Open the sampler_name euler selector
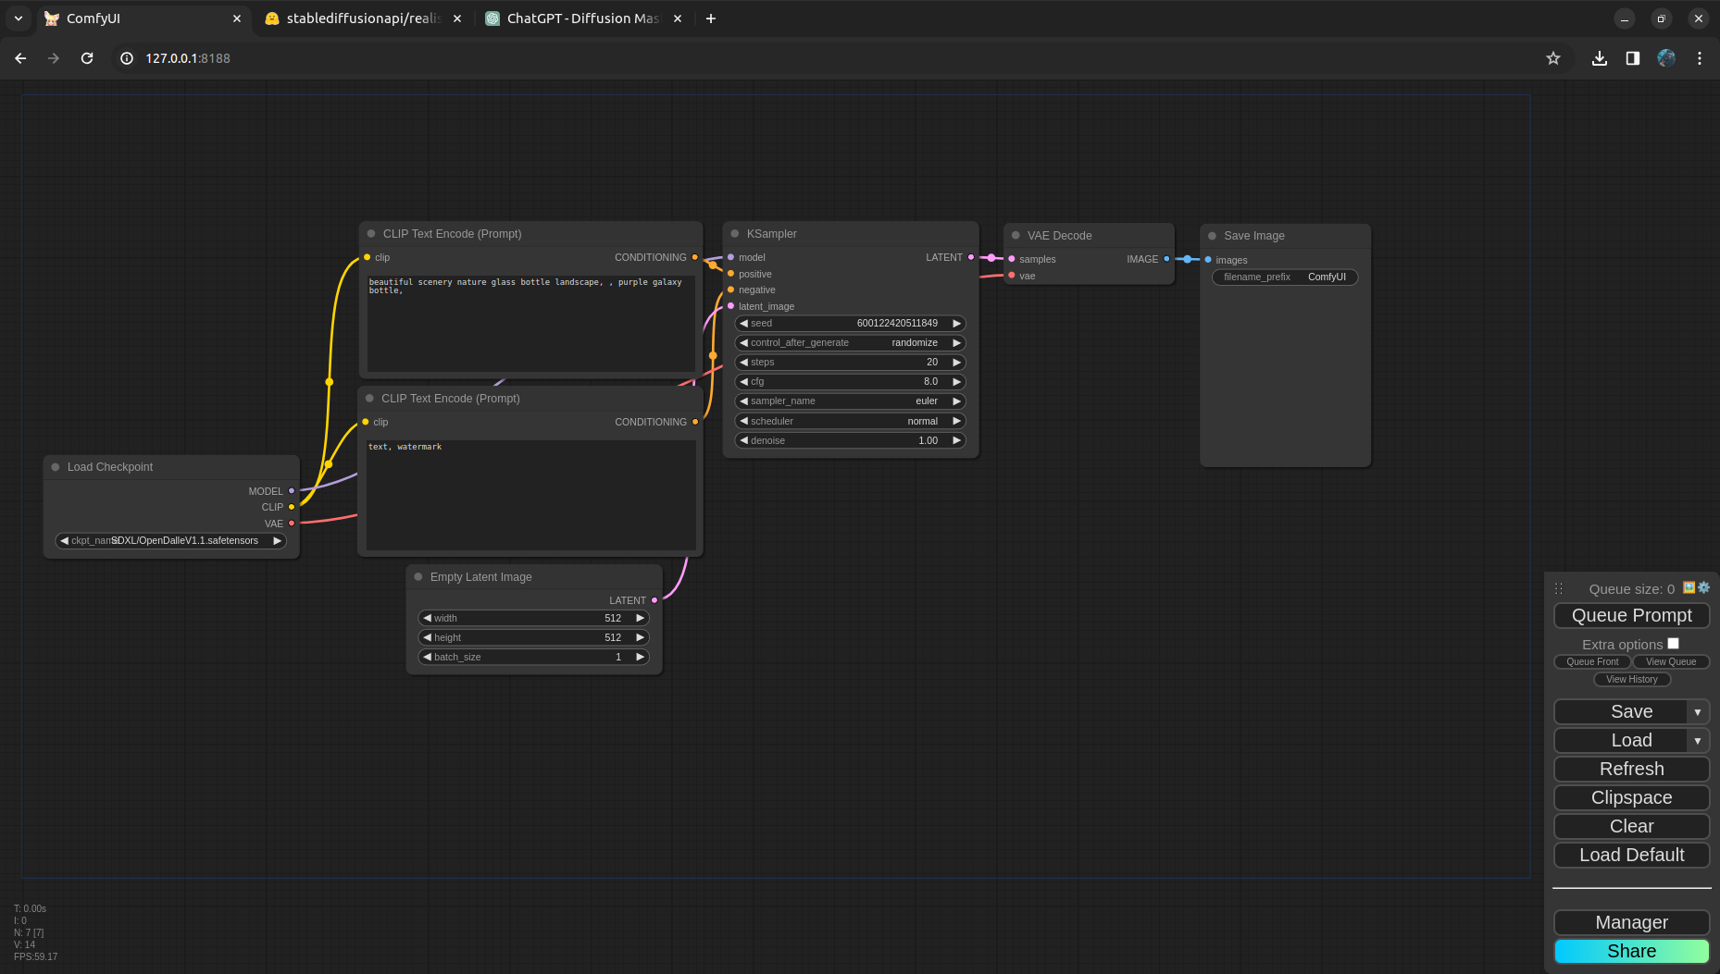1720x974 pixels. [850, 401]
